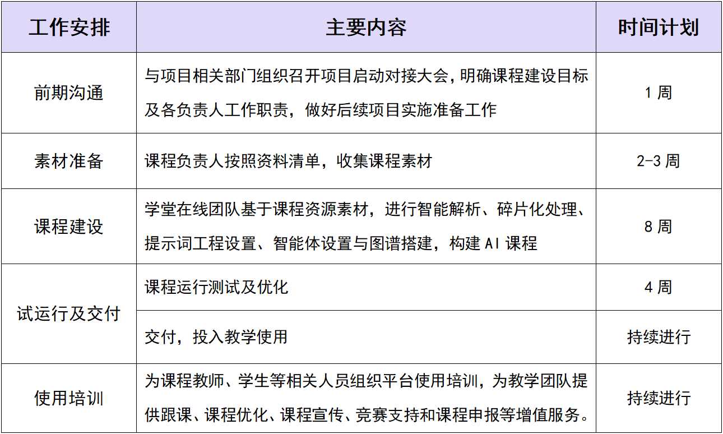Select the 时间计划 column header
Screen dimensions: 723x434
[x=660, y=26]
